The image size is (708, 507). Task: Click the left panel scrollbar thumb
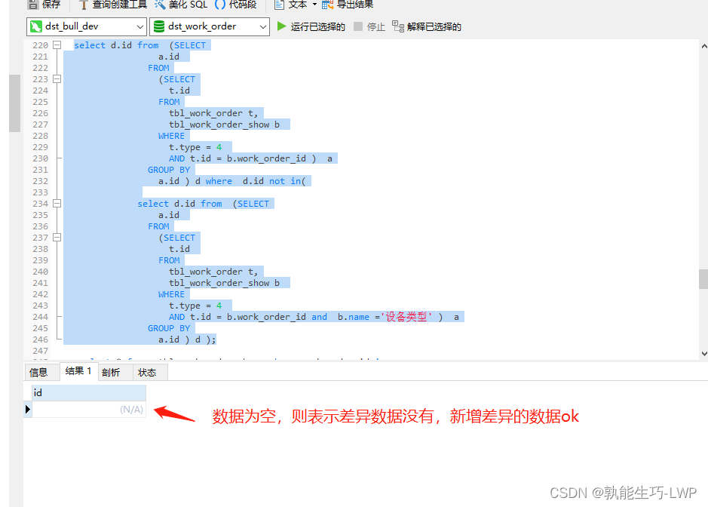coord(14,103)
